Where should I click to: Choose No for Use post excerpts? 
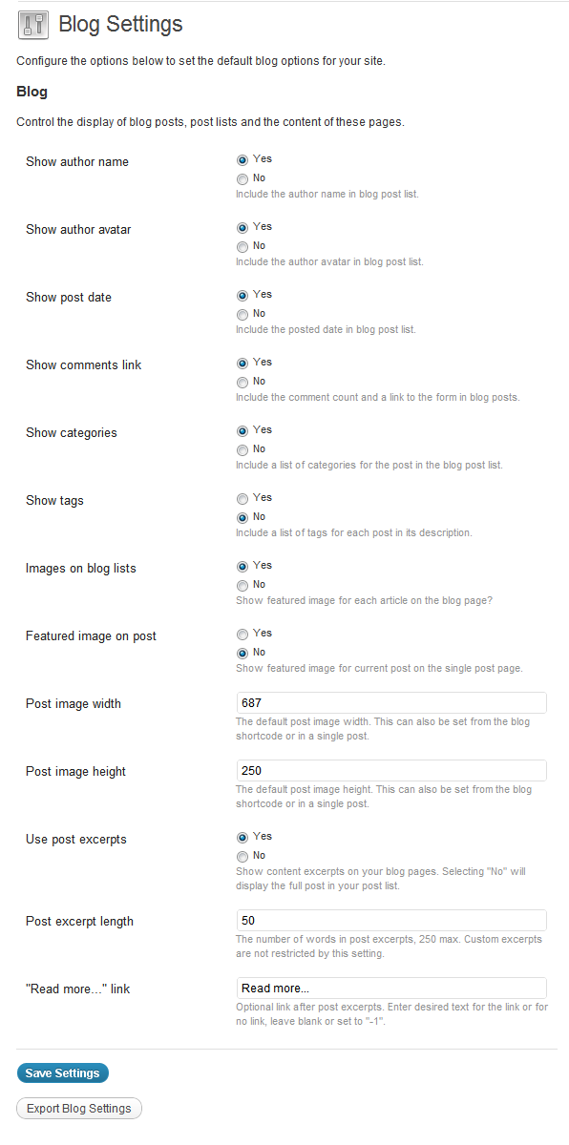point(242,856)
